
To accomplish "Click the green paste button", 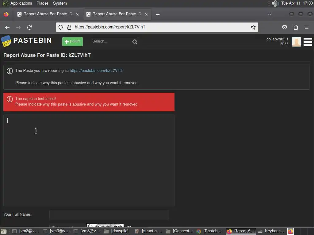I will pos(72,42).
